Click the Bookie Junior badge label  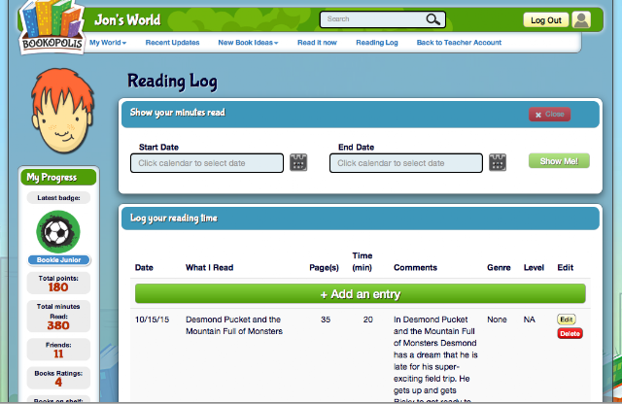[x=58, y=259]
